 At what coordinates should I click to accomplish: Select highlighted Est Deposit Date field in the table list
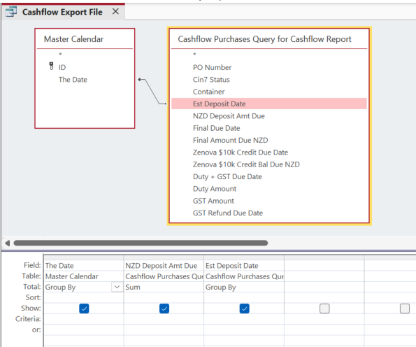[269, 104]
